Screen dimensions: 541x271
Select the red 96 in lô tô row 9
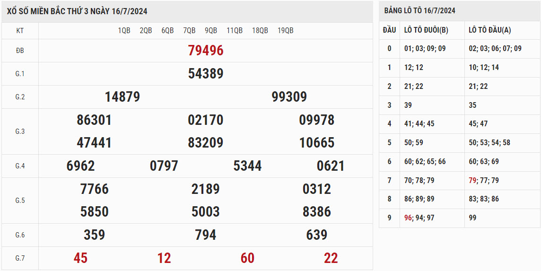tap(409, 218)
